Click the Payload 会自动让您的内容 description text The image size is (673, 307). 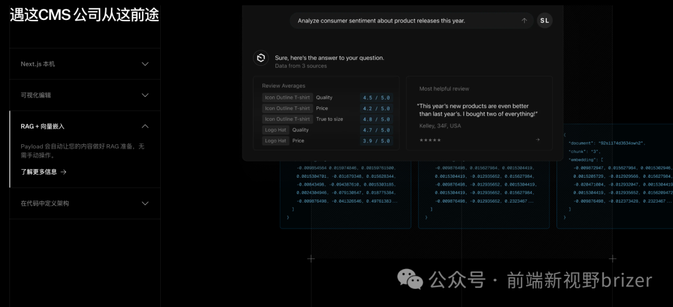82,151
